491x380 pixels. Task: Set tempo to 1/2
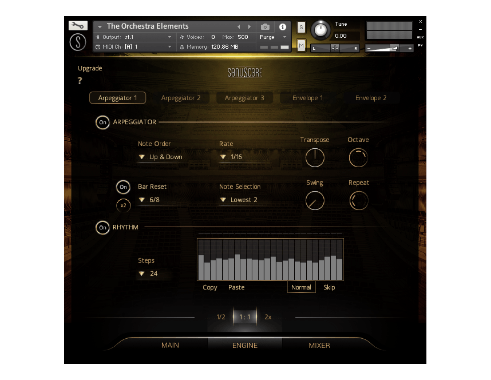(221, 317)
